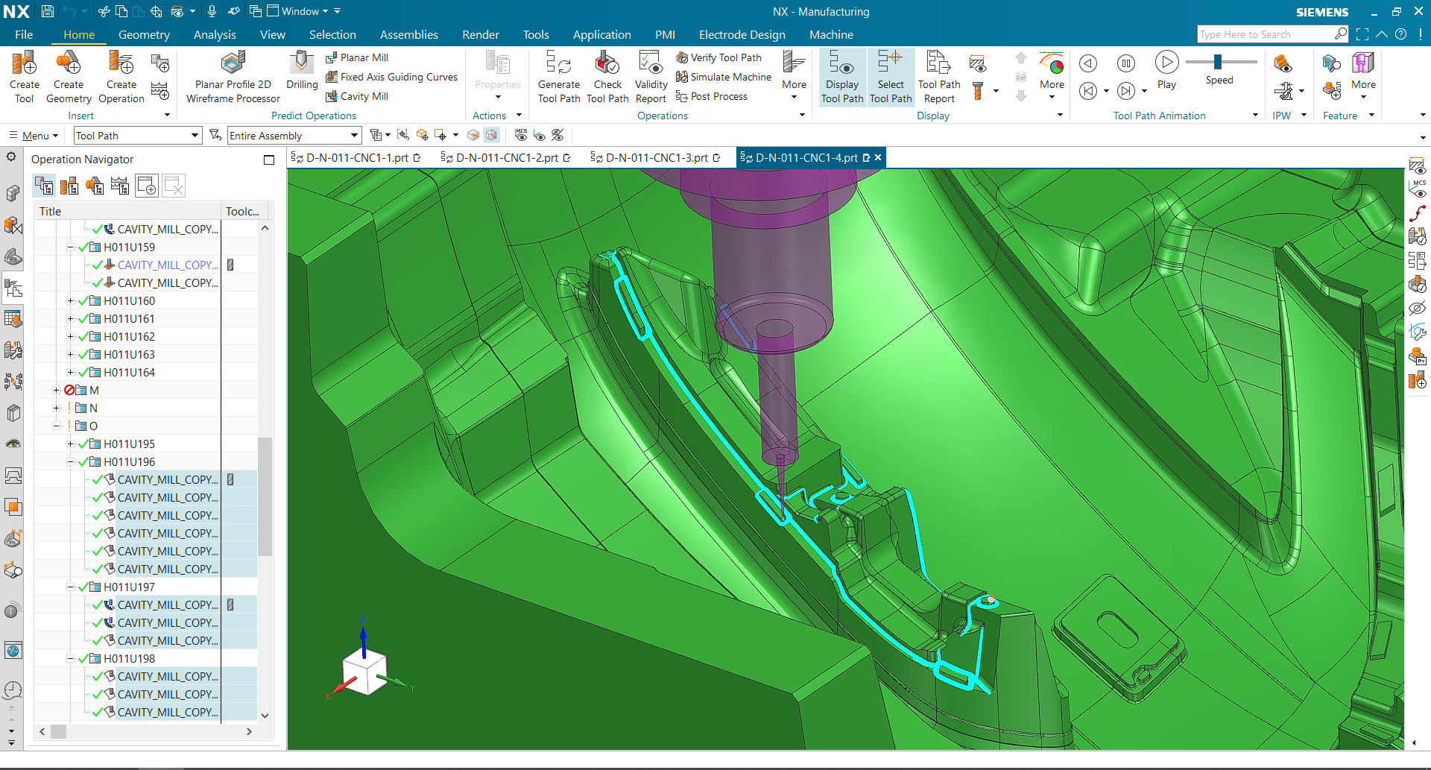Toggle full screen mode icon
Viewport: 1431px width, 770px height.
pyautogui.click(x=1362, y=34)
